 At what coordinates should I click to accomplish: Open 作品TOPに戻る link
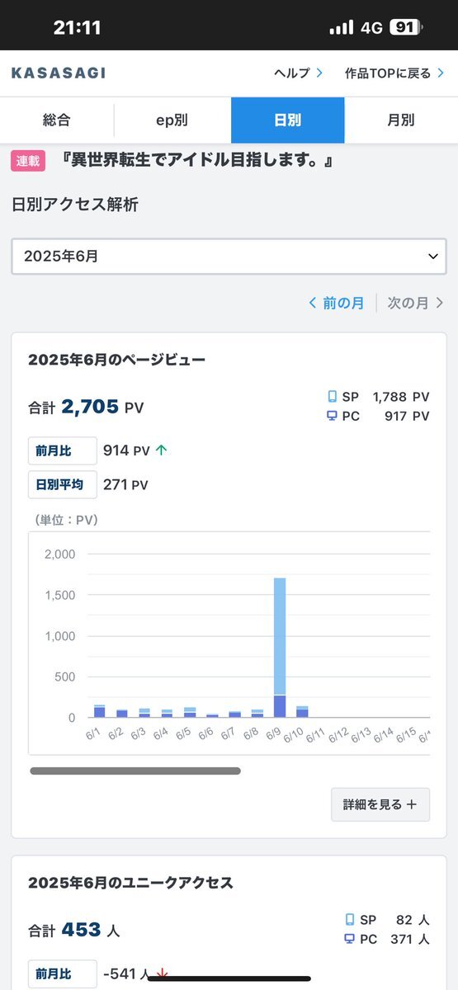[x=394, y=73]
